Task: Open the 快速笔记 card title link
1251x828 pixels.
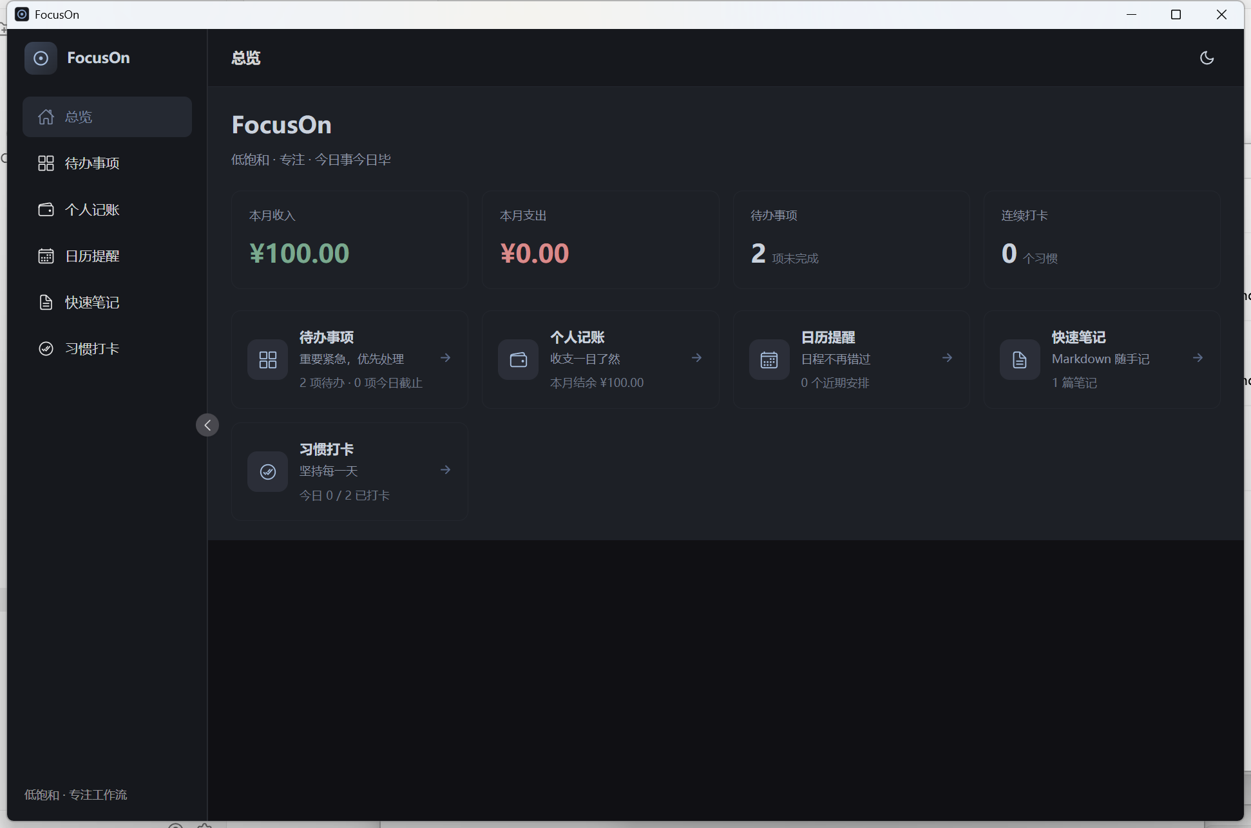Action: click(x=1078, y=337)
